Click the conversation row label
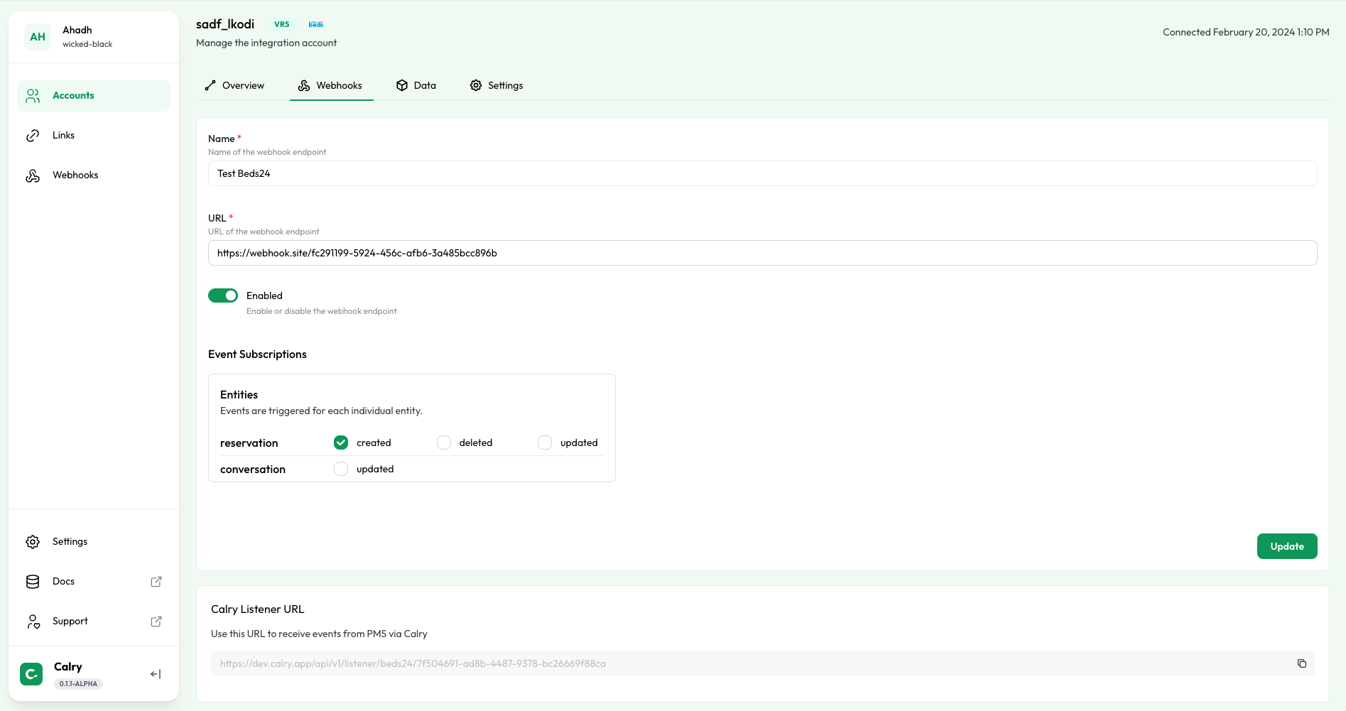Image resolution: width=1346 pixels, height=711 pixels. (x=253, y=470)
